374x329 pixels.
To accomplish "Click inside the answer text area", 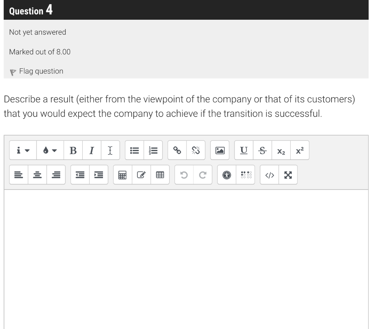I will click(186, 259).
